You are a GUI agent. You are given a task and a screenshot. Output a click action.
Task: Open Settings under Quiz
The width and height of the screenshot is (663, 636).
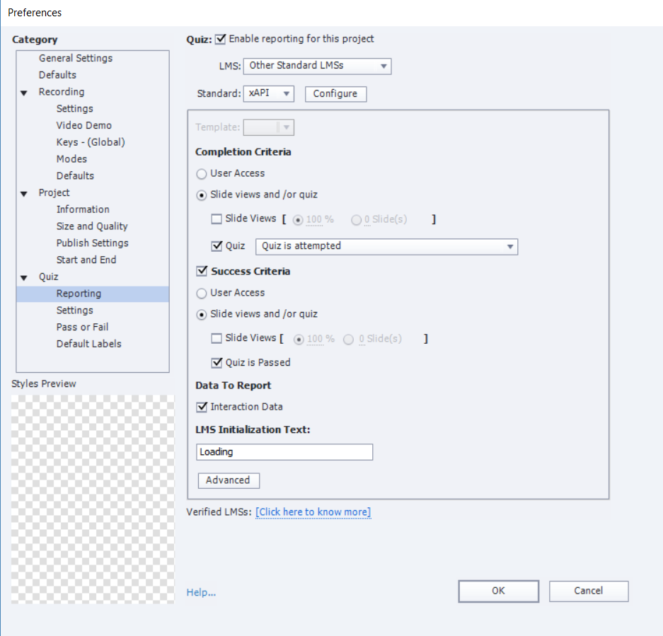pyautogui.click(x=75, y=311)
